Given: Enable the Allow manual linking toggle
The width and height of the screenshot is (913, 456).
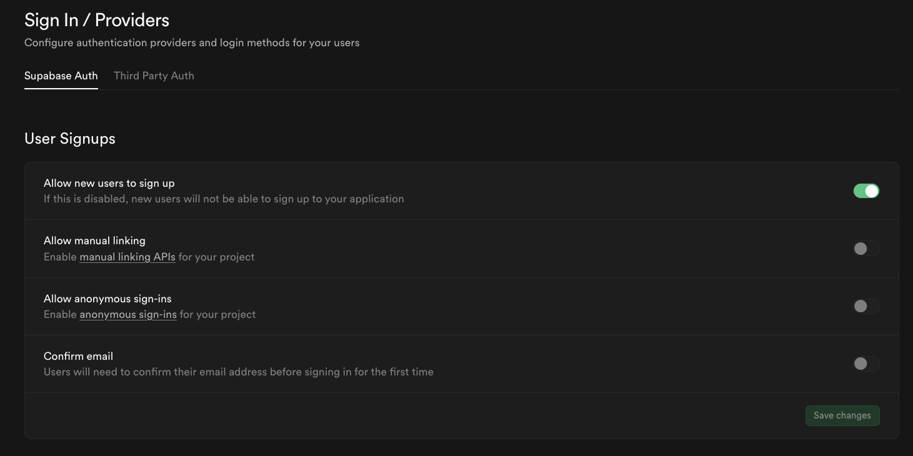Looking at the screenshot, I should tap(866, 249).
